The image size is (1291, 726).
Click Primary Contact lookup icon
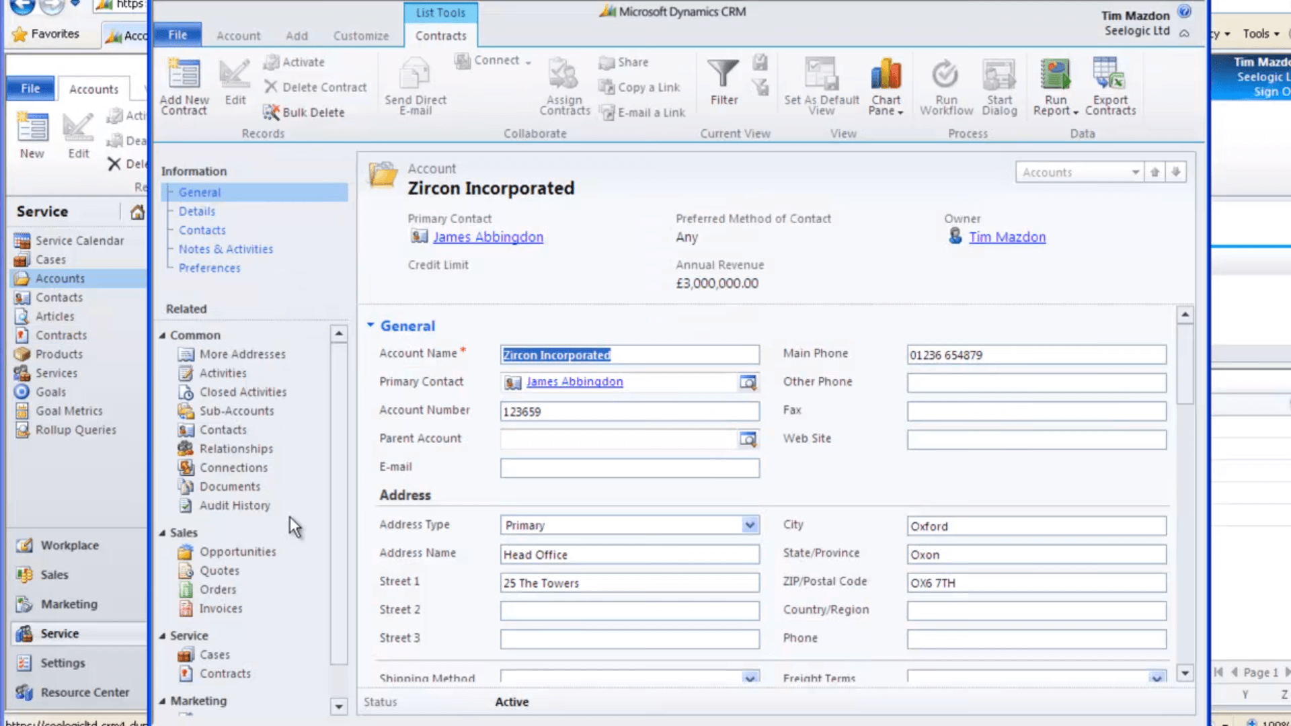click(x=748, y=382)
